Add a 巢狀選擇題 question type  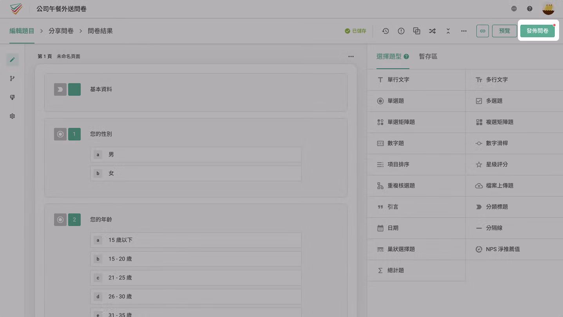[x=416, y=249]
